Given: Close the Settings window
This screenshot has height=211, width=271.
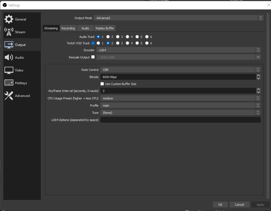Looking at the screenshot, I should (268, 5).
